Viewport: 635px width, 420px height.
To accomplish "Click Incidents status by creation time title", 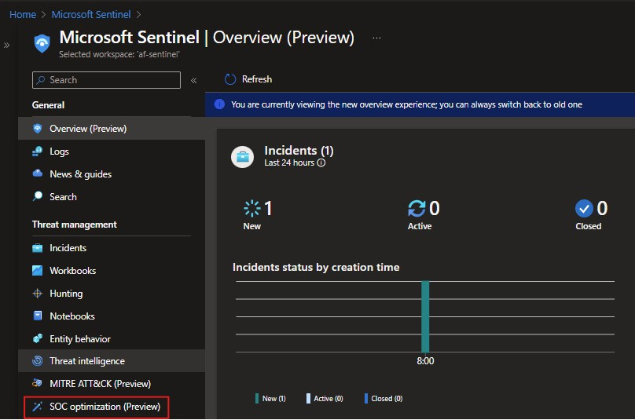I will tap(316, 268).
